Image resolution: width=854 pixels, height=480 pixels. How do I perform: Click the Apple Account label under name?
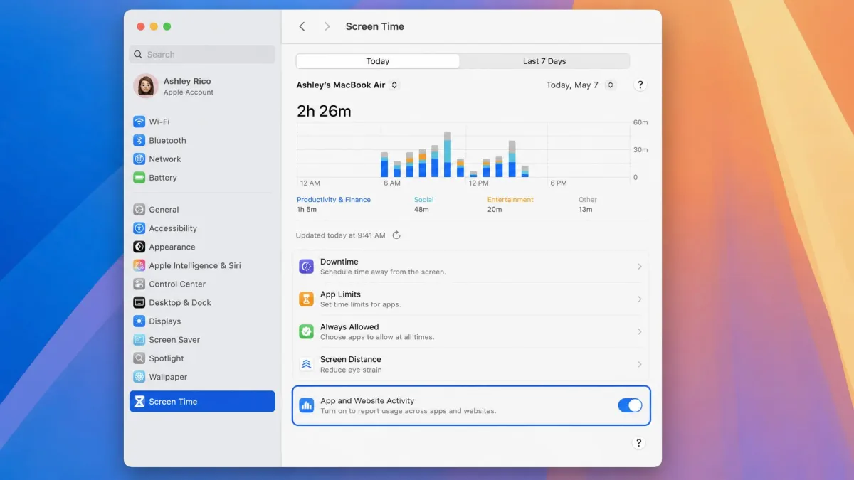click(189, 92)
